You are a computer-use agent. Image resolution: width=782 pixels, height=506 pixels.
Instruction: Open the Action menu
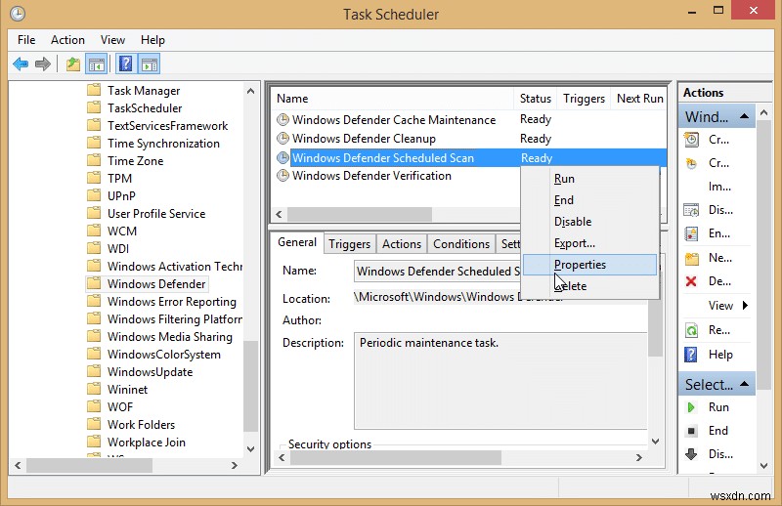coord(67,40)
